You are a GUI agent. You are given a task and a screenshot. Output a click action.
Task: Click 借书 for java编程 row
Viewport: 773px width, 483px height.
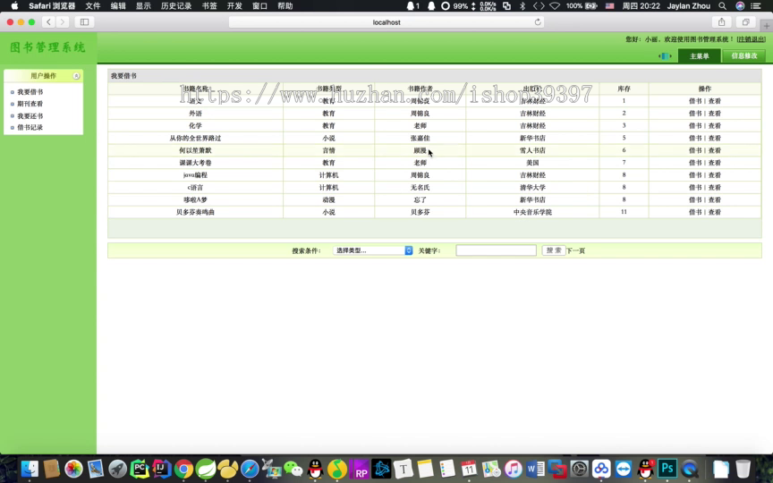point(695,175)
